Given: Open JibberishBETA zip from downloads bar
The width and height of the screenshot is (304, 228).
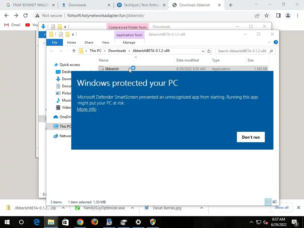Looking at the screenshot, I should 31,208.
